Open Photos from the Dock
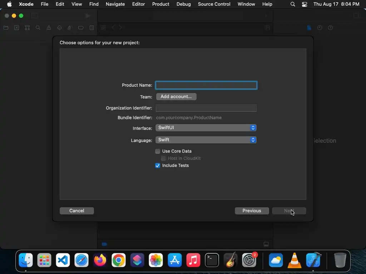The width and height of the screenshot is (366, 274). 156,260
